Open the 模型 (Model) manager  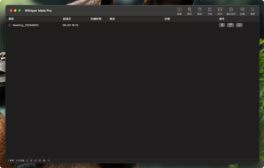coord(200,10)
